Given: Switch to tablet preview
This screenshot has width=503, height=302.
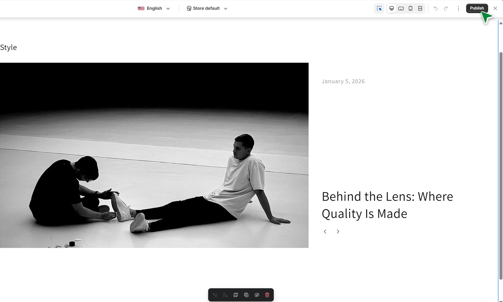Looking at the screenshot, I should coord(401,8).
